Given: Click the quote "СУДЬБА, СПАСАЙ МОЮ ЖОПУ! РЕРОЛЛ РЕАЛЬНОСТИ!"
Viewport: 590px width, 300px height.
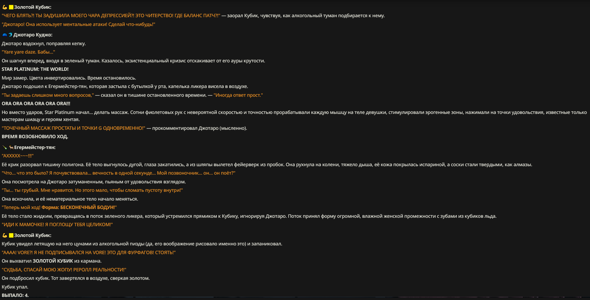Looking at the screenshot, I should pos(64,270).
